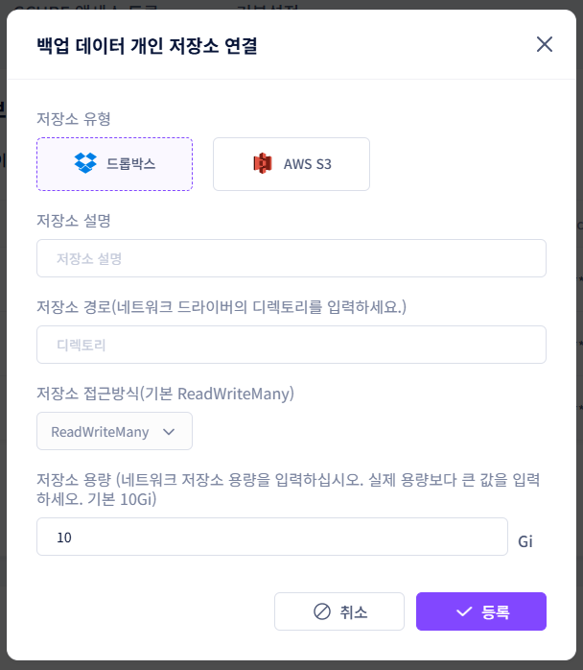
Task: Click the chevron arrow next to ReadWriteMany
Action: (x=169, y=432)
